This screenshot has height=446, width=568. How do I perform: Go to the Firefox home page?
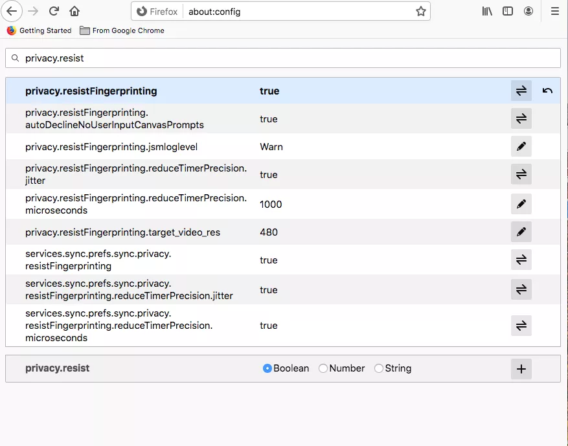click(x=74, y=11)
